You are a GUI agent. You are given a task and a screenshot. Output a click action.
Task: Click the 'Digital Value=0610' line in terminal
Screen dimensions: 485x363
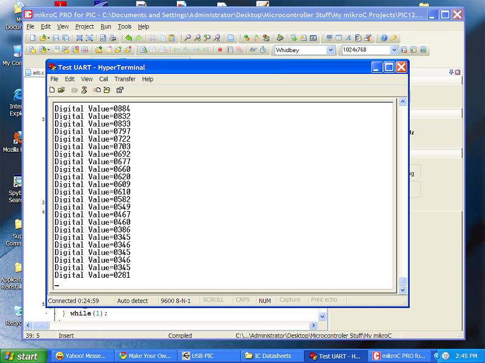pos(93,192)
